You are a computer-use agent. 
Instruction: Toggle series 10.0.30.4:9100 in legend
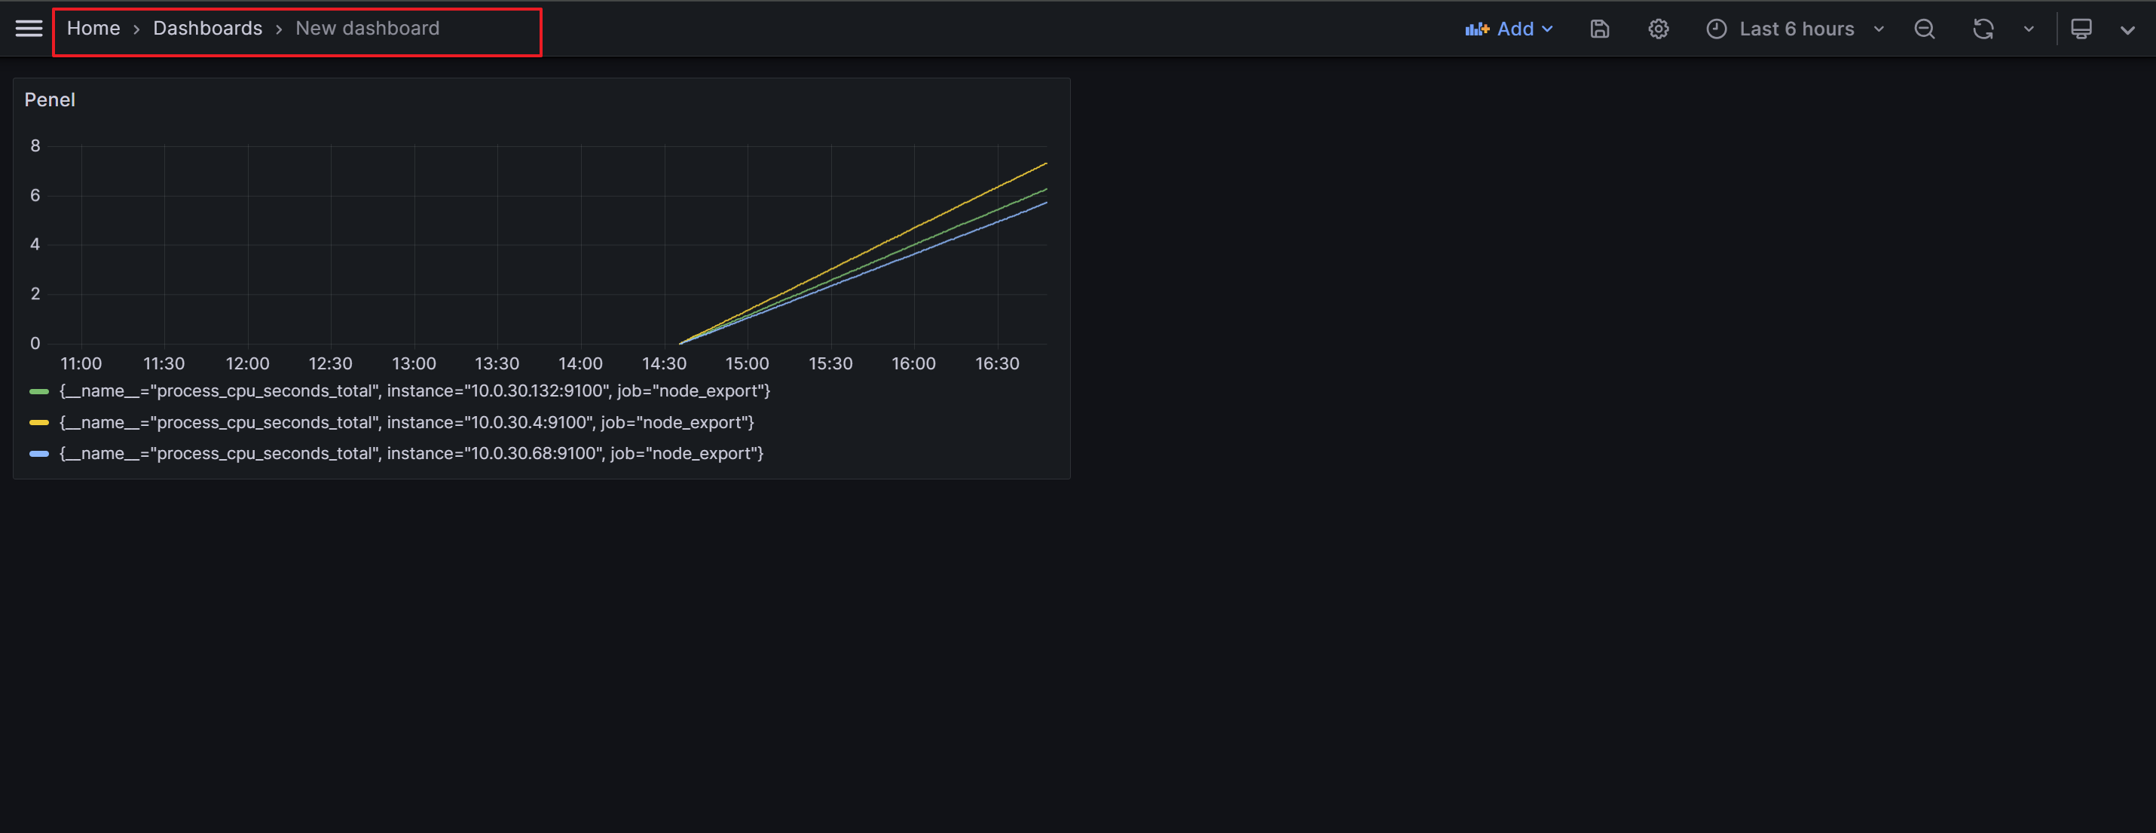[406, 423]
